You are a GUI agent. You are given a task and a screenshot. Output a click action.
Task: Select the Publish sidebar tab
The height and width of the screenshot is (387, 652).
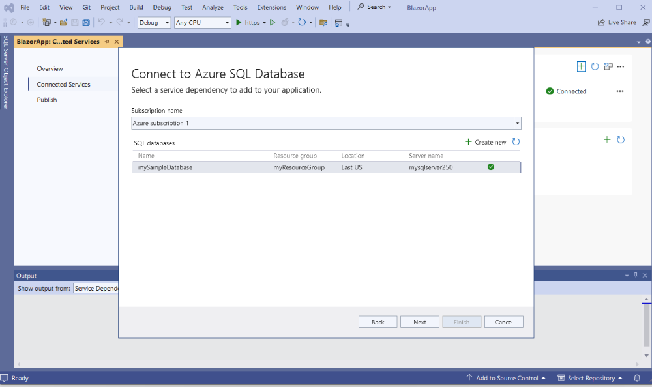47,100
